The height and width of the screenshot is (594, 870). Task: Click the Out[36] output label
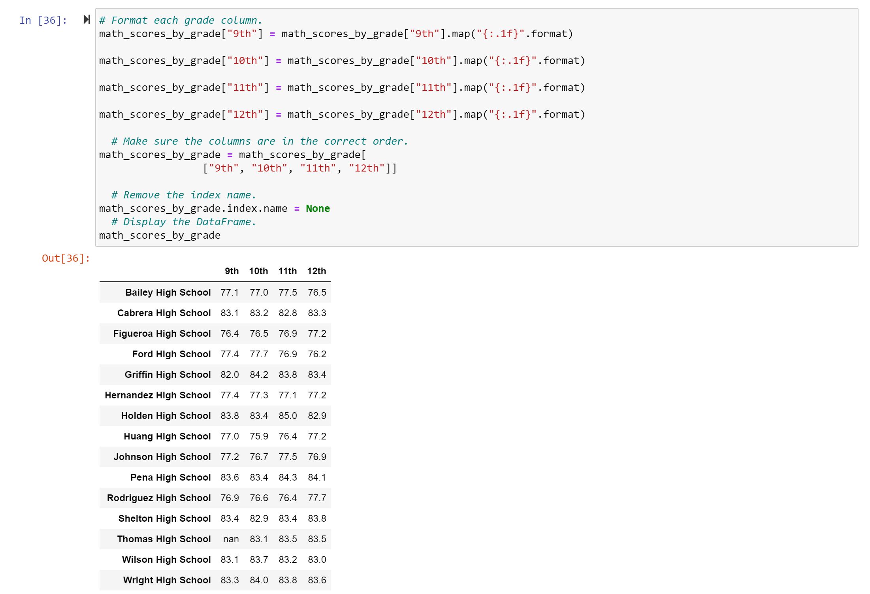tap(65, 258)
